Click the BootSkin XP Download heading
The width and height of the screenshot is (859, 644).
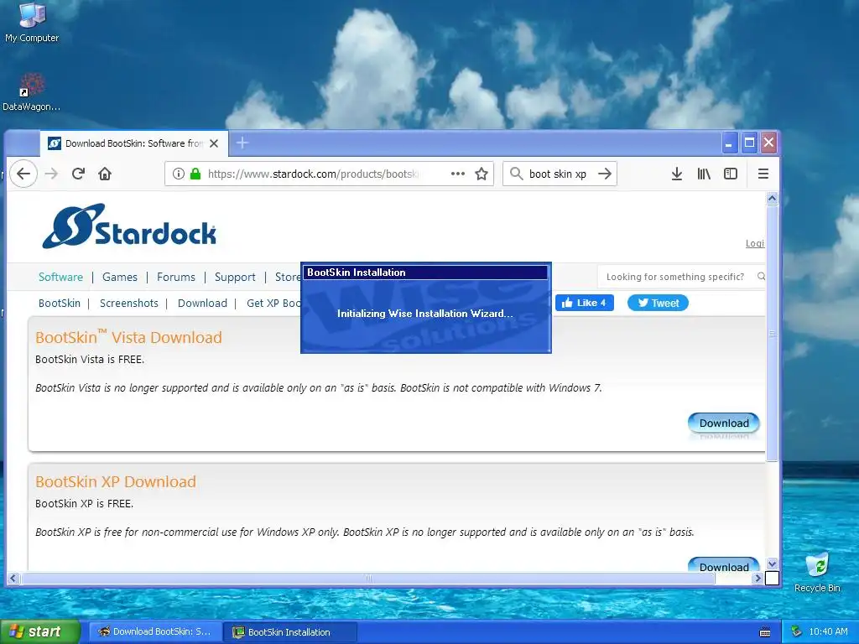(x=116, y=482)
